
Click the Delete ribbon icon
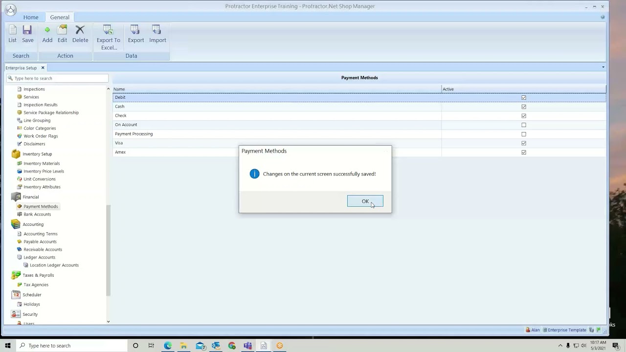[80, 34]
